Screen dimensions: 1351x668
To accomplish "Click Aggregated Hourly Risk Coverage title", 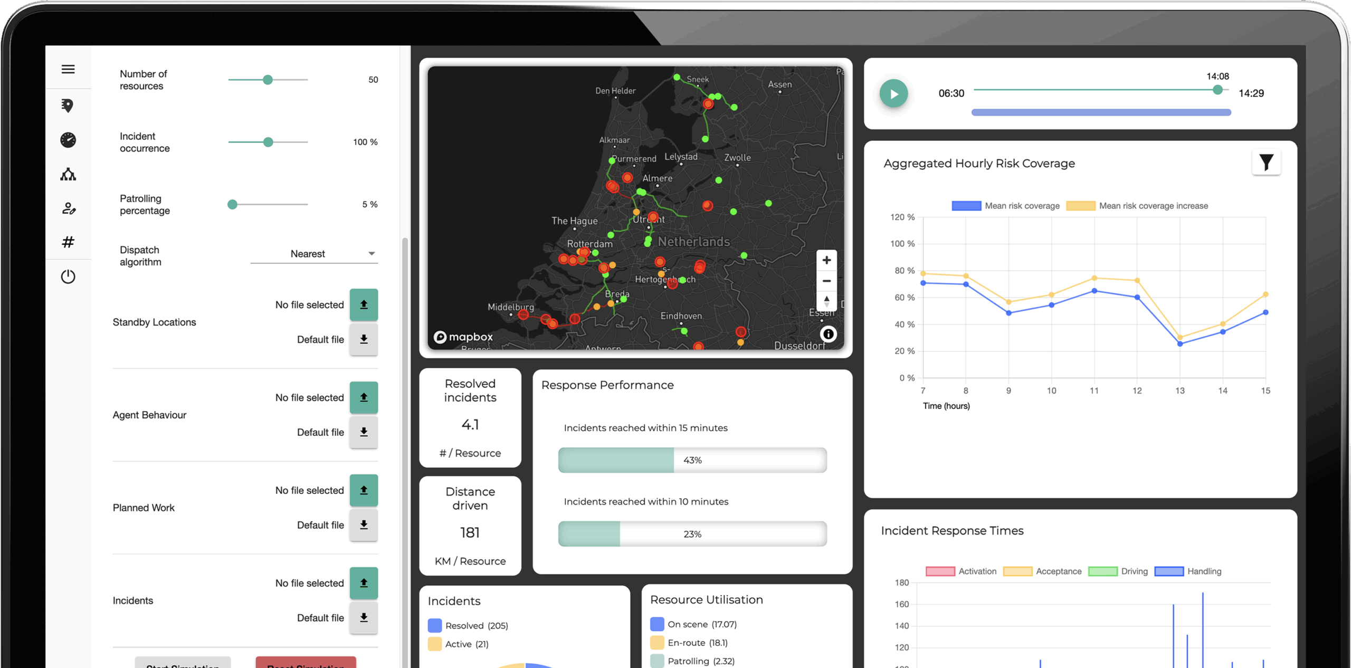I will 979,164.
